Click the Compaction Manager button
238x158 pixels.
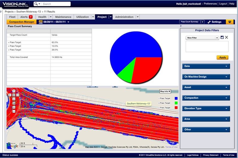[x=22, y=22]
